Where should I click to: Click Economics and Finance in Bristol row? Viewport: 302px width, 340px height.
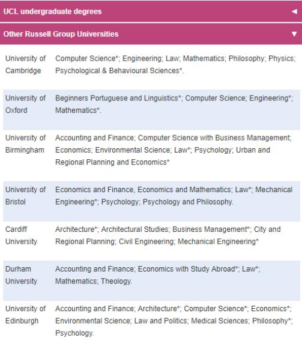94,189
